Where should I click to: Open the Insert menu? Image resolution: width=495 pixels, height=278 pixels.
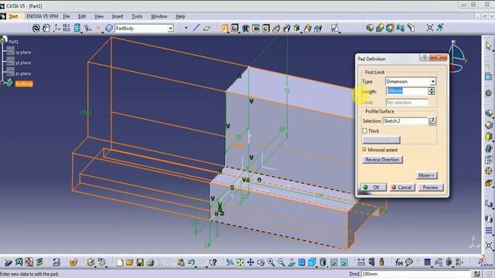(x=118, y=16)
